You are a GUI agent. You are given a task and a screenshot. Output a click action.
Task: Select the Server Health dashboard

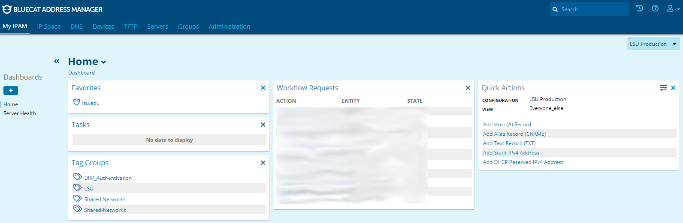pyautogui.click(x=20, y=113)
